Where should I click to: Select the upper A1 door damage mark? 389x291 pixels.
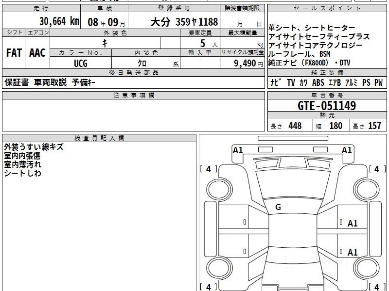coord(352,223)
